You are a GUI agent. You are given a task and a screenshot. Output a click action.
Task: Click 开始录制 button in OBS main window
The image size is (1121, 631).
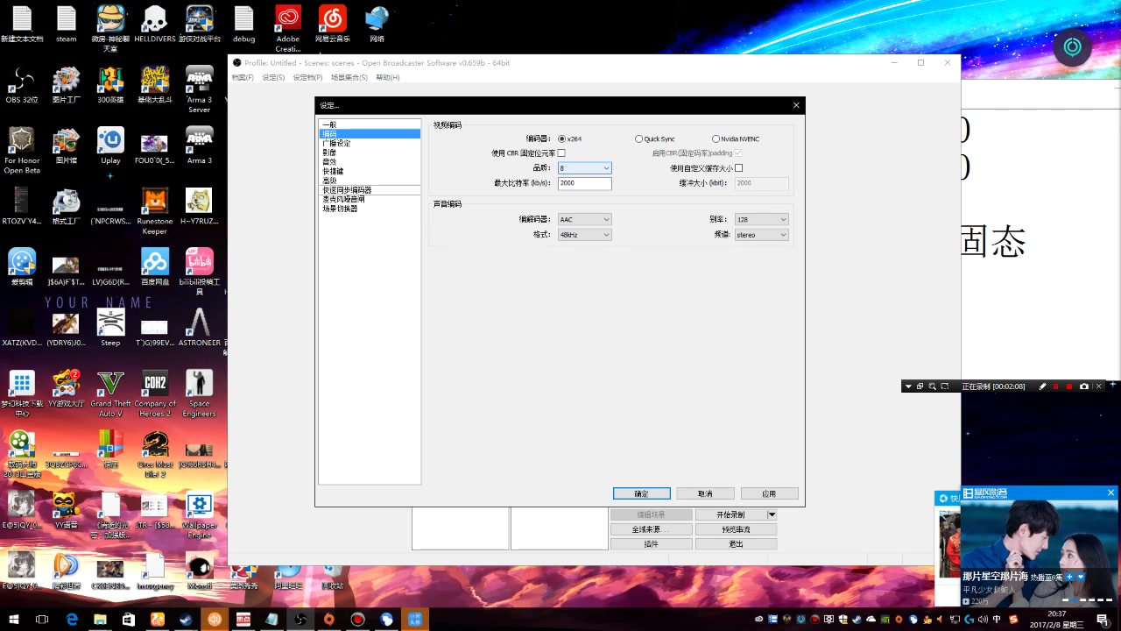[730, 514]
